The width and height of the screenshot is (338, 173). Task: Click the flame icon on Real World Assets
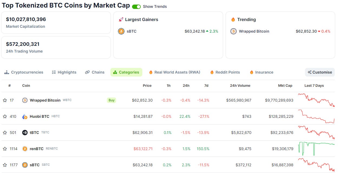(x=151, y=72)
